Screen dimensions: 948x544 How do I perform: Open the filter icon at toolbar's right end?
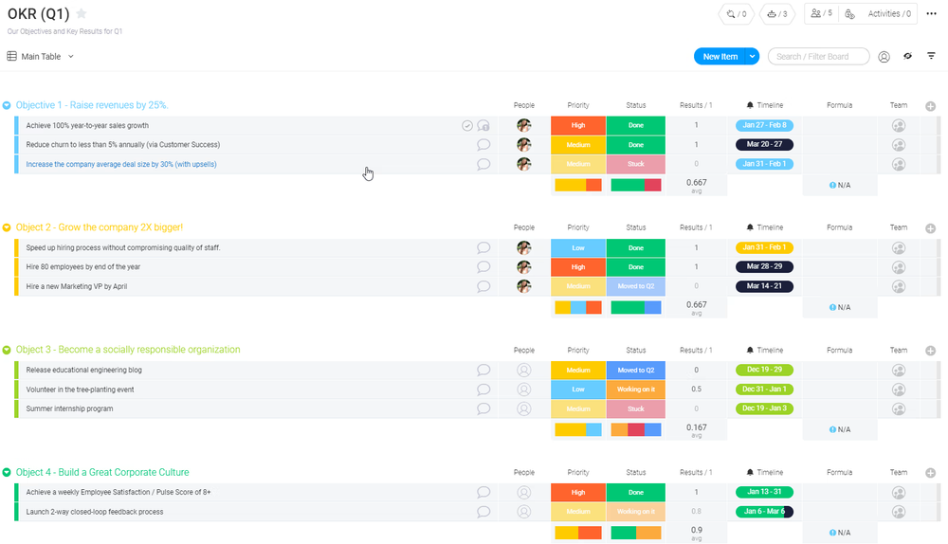pyautogui.click(x=931, y=57)
